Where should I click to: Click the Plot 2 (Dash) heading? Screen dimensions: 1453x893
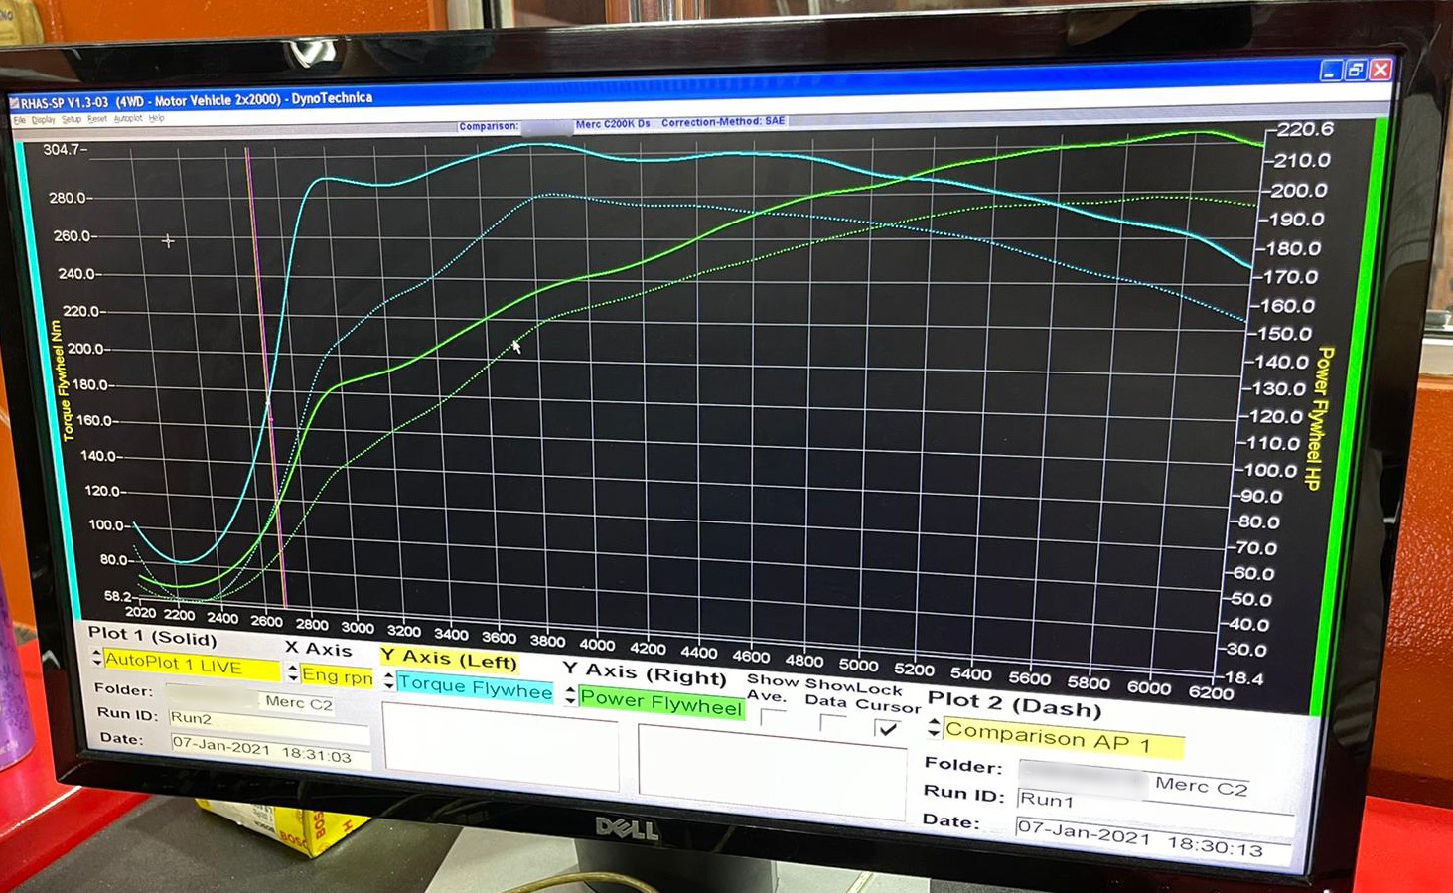point(1014,704)
